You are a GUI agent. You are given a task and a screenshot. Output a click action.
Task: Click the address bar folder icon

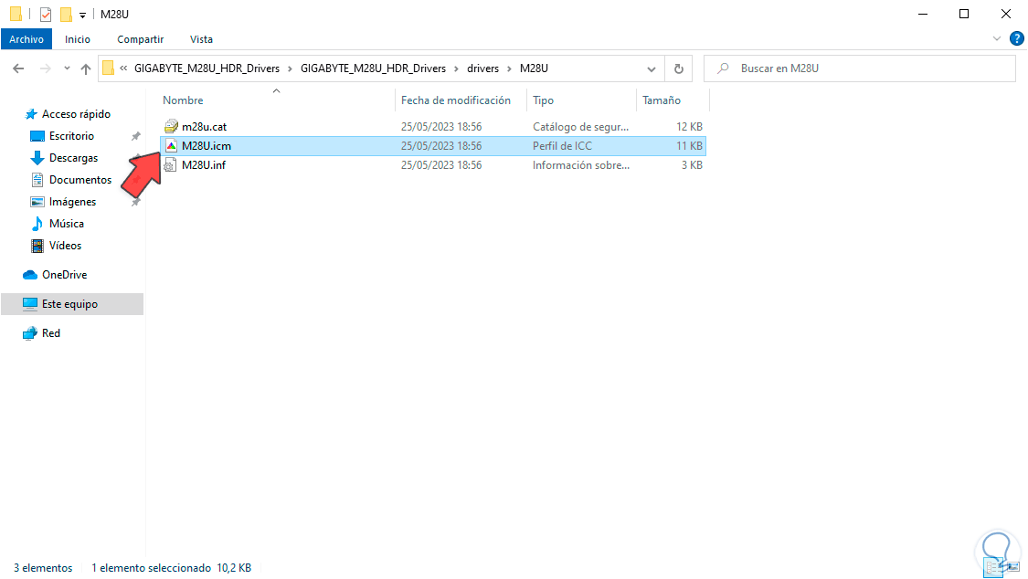108,68
